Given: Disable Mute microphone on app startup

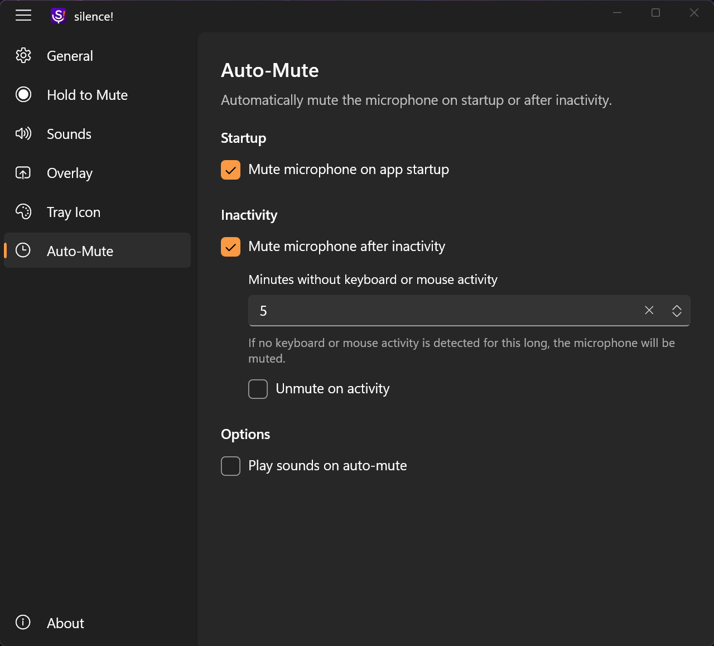Looking at the screenshot, I should point(231,170).
